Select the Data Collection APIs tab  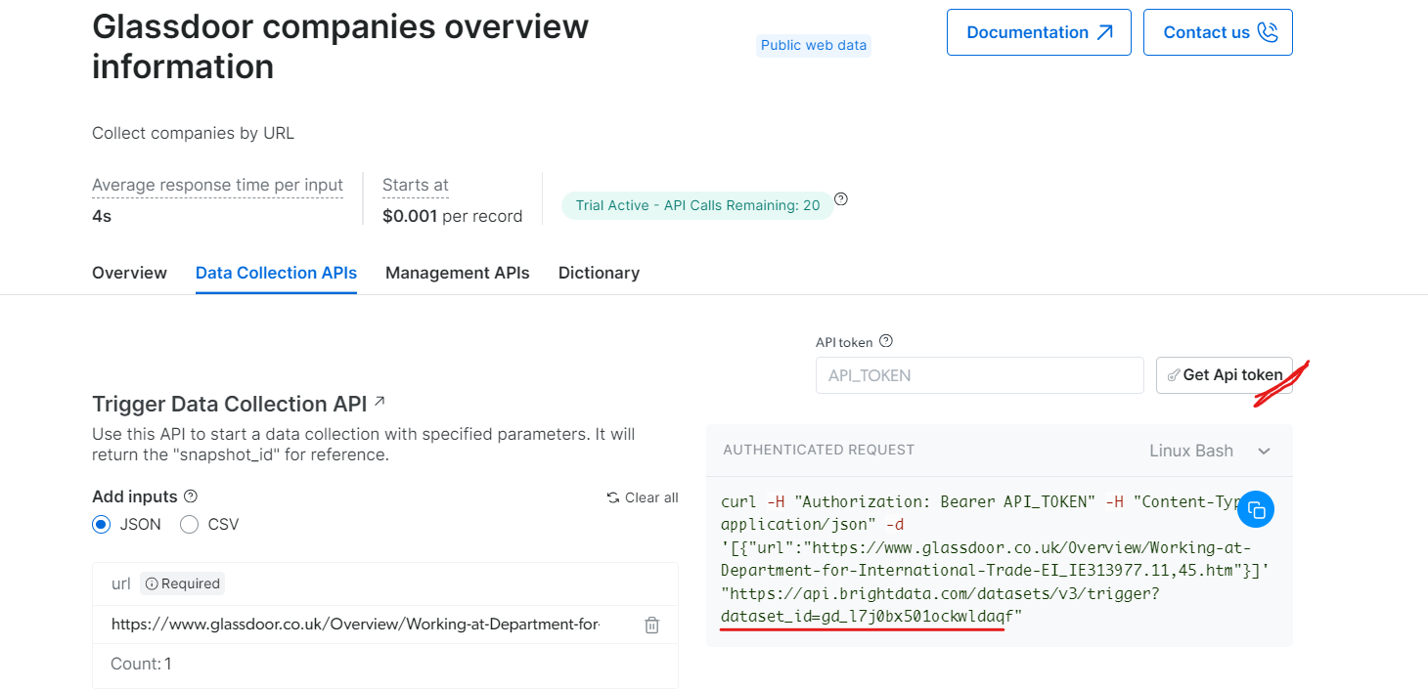pyautogui.click(x=275, y=273)
